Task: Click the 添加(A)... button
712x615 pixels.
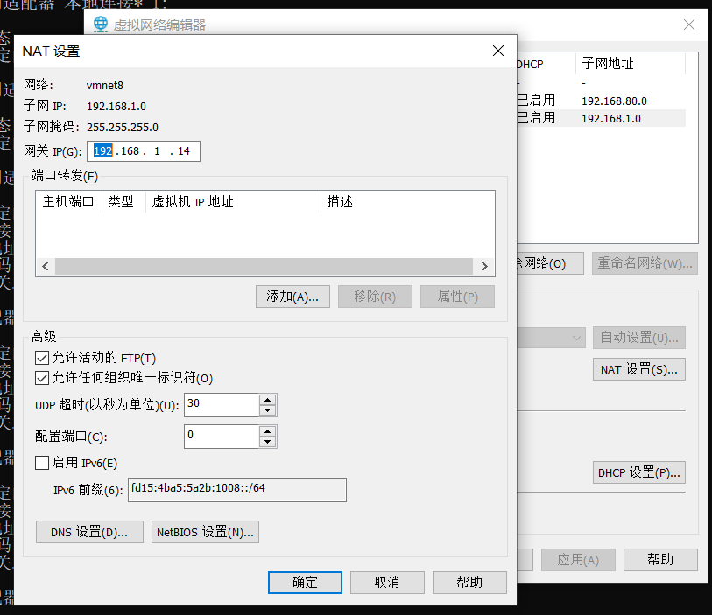Action: (293, 297)
